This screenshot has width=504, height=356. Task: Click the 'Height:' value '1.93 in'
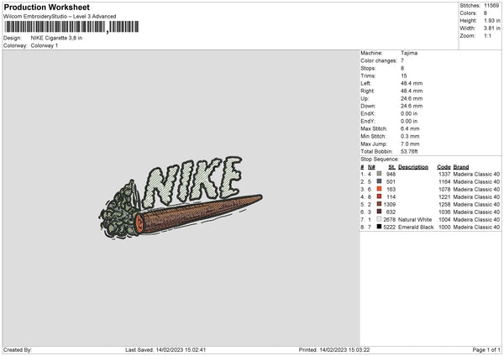[x=491, y=20]
